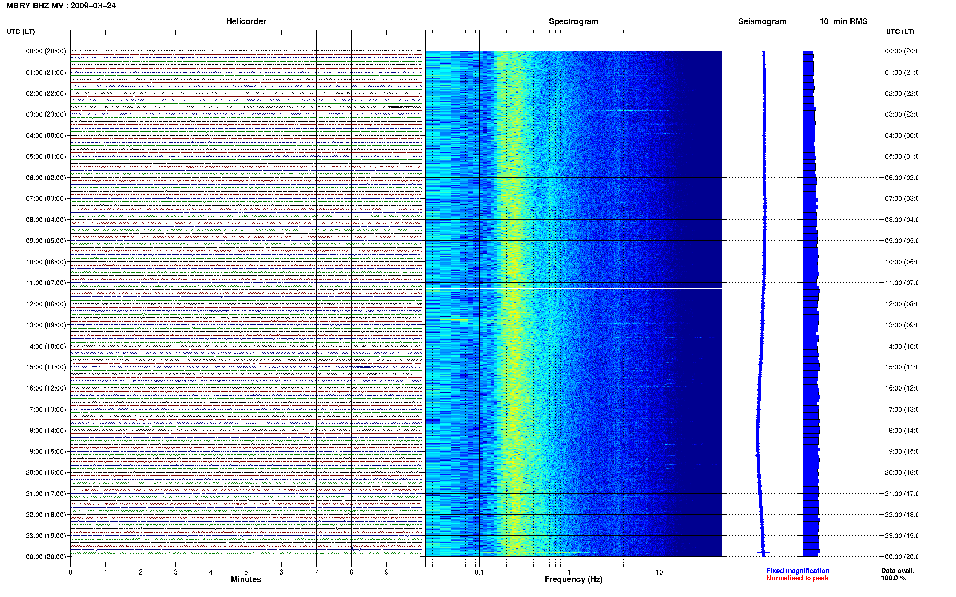Viewport: 956px width, 597px height.
Task: Click left axis label '10:00 (06:00)'
Action: tap(46, 262)
